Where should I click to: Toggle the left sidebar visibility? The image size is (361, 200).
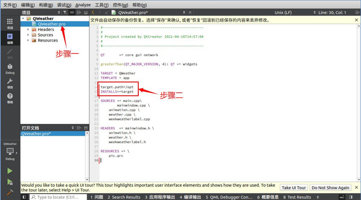tap(24, 197)
